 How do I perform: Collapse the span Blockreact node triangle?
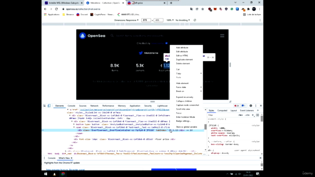(x=74, y=127)
